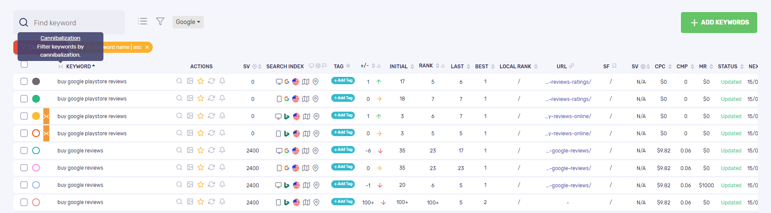
Task: Star the first buy google playstore reviews row
Action: point(200,81)
